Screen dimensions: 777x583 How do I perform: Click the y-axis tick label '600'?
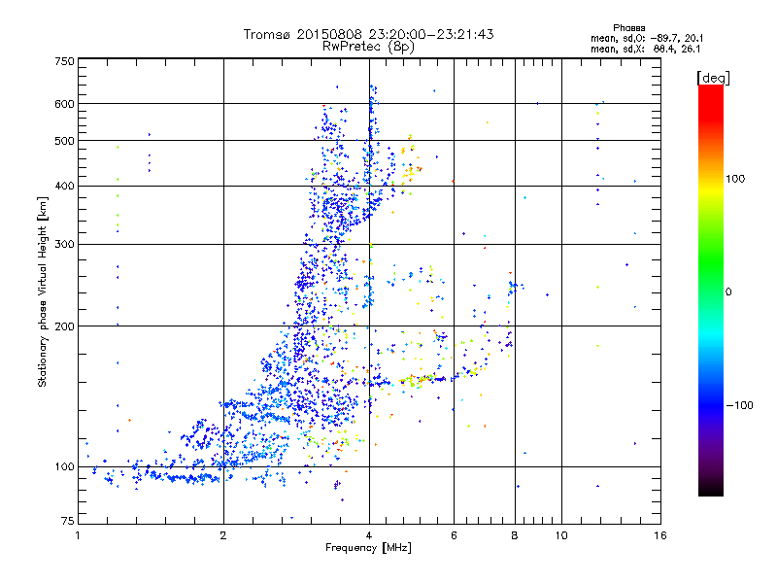point(64,104)
